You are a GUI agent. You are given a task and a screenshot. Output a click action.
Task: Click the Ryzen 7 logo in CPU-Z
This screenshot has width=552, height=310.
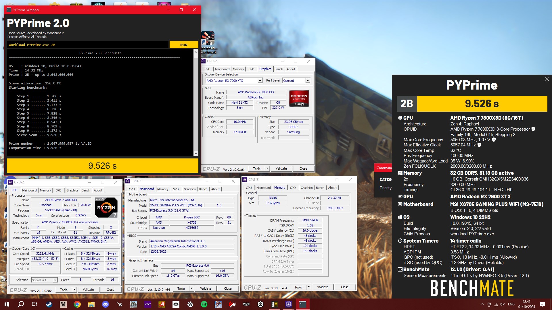(106, 207)
